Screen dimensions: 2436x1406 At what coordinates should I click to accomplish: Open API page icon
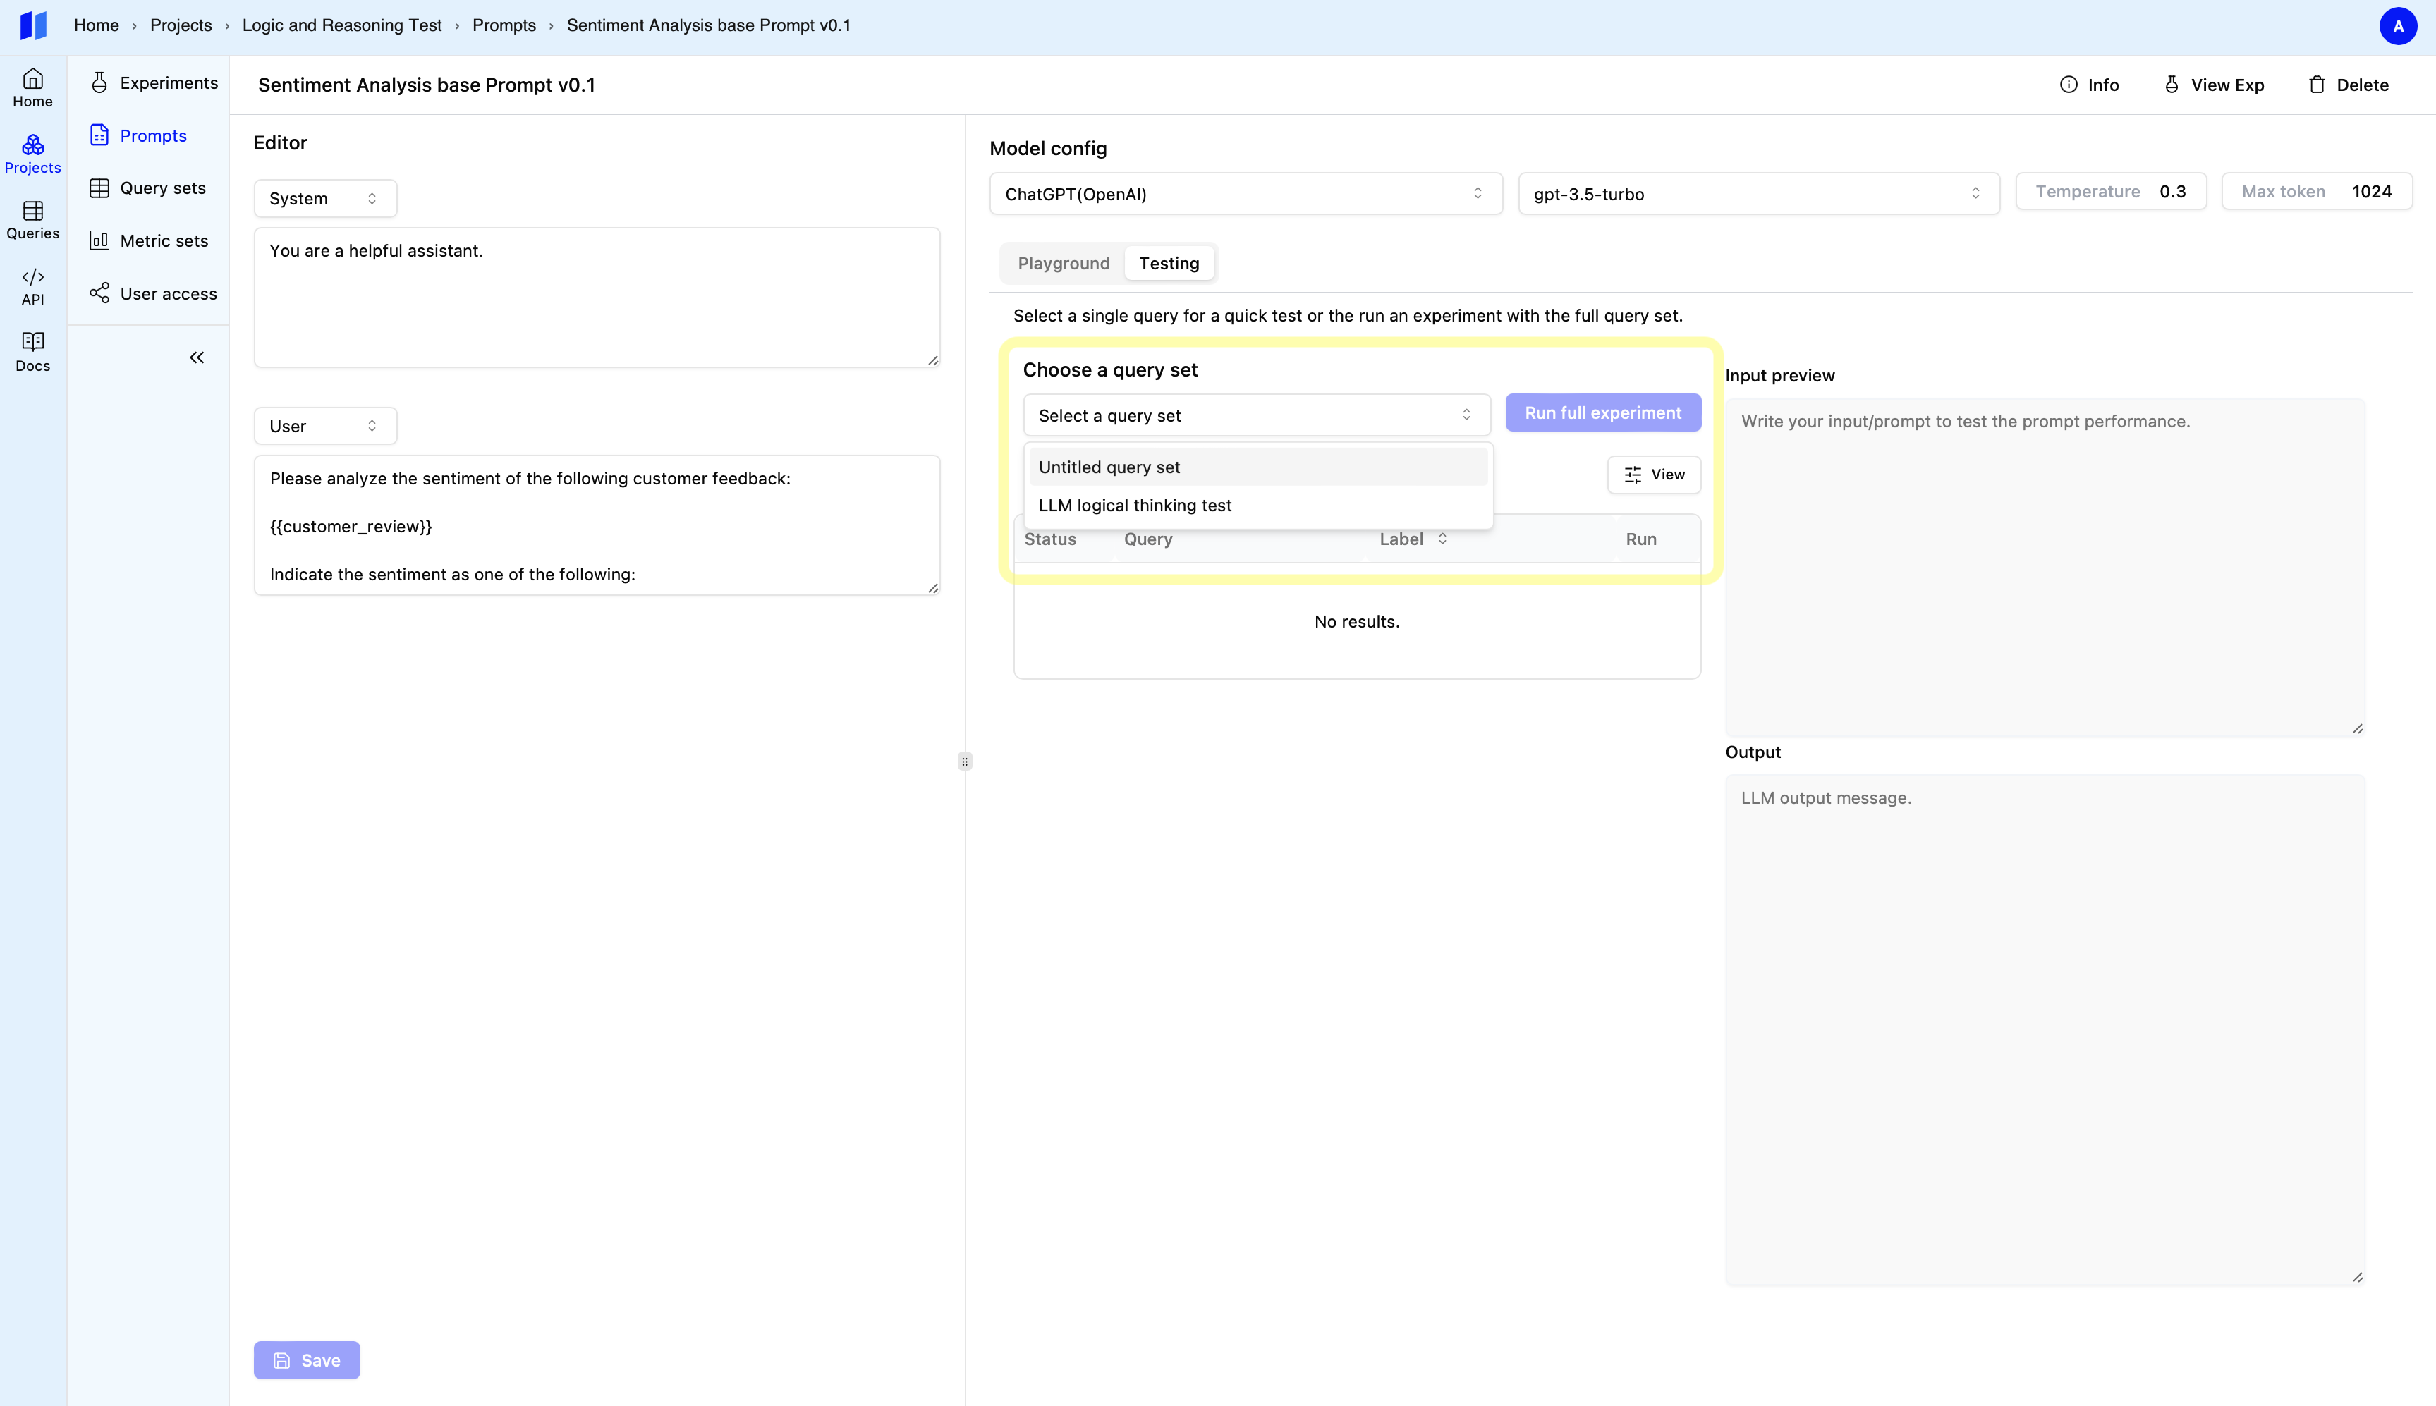(x=33, y=287)
